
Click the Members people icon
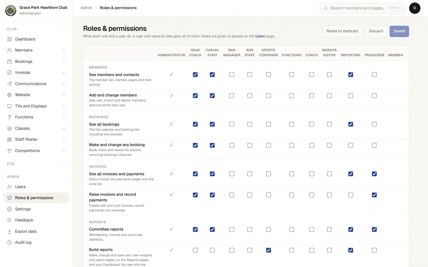[9, 50]
